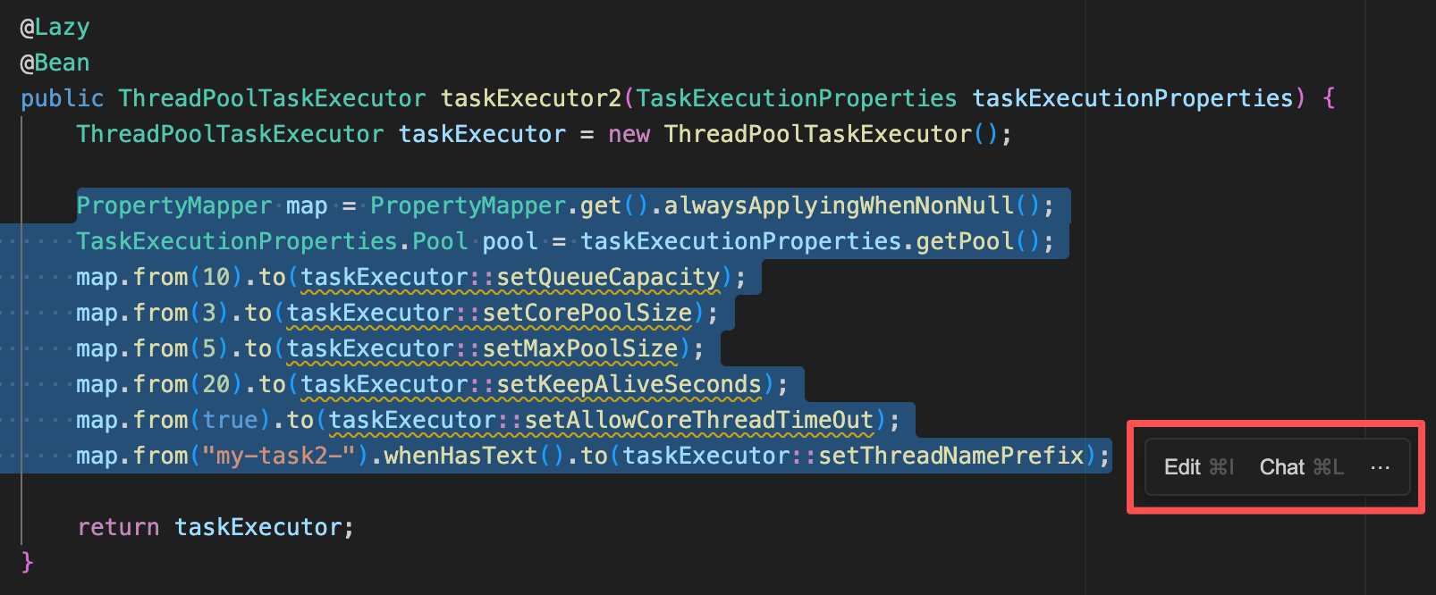The height and width of the screenshot is (595, 1436).
Task: Click the "my-task2-" string literal
Action: [279, 456]
